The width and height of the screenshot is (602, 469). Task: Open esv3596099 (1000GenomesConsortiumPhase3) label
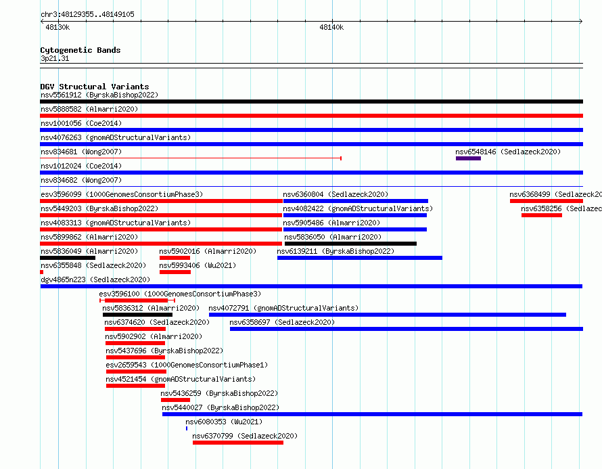tap(122, 194)
